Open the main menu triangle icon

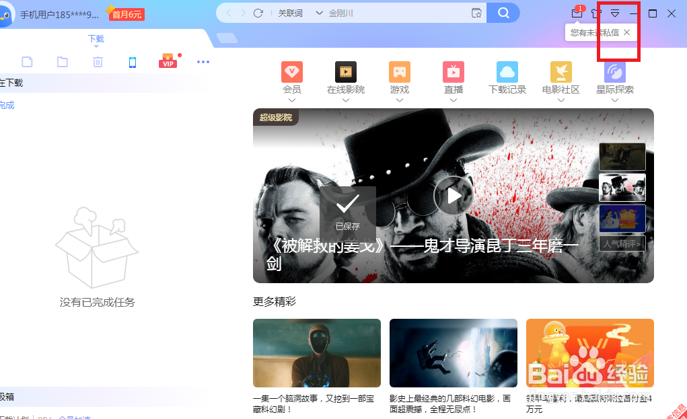[x=615, y=13]
